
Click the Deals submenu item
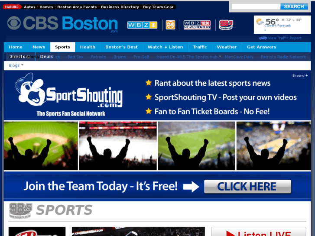(46, 57)
